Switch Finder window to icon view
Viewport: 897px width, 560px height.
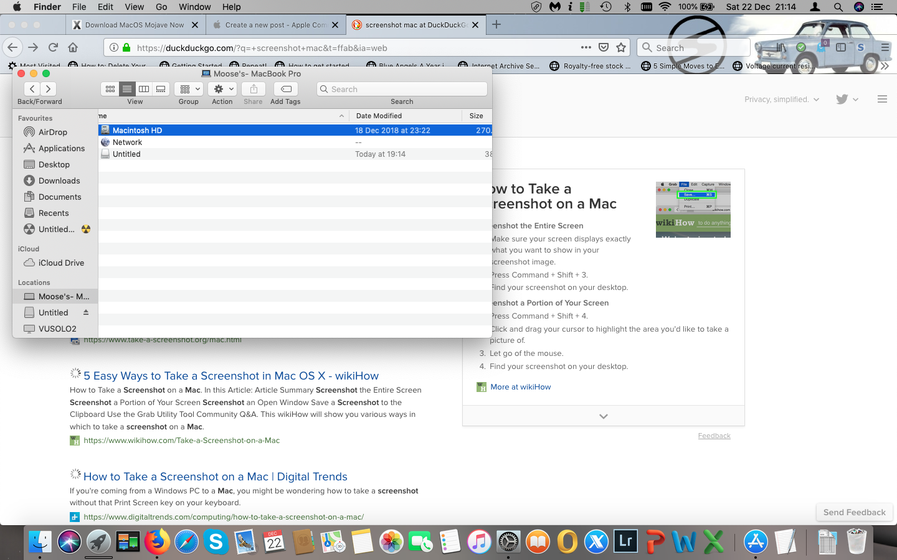pyautogui.click(x=110, y=89)
